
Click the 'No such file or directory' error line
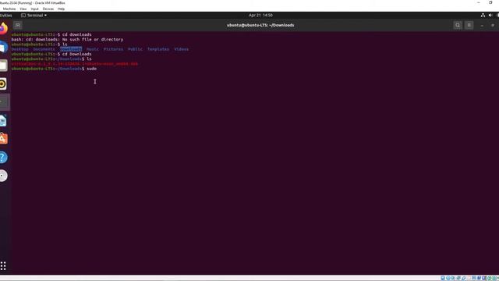tap(67, 40)
